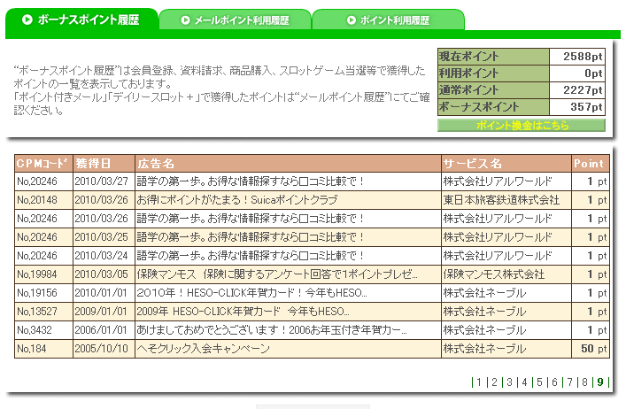Click code No,13527
The image size is (626, 409).
(x=37, y=312)
